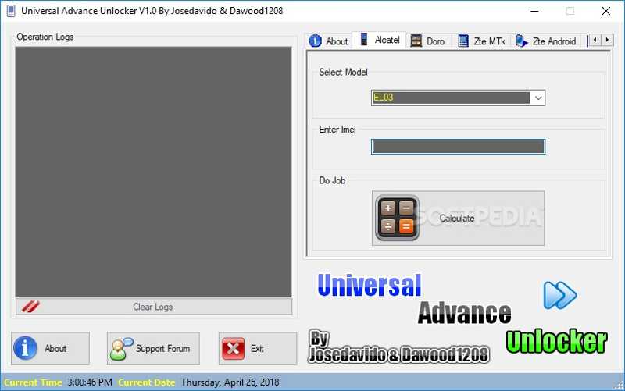Click the blue double-arrow icon near the logo
Image resolution: width=625 pixels, height=391 pixels.
pos(560,295)
